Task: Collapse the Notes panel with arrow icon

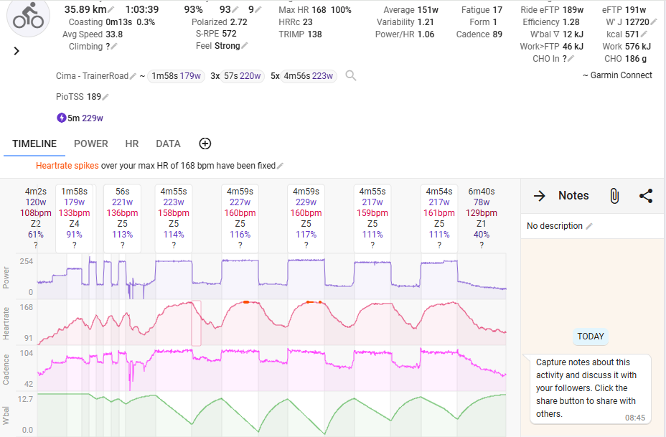Action: 540,196
